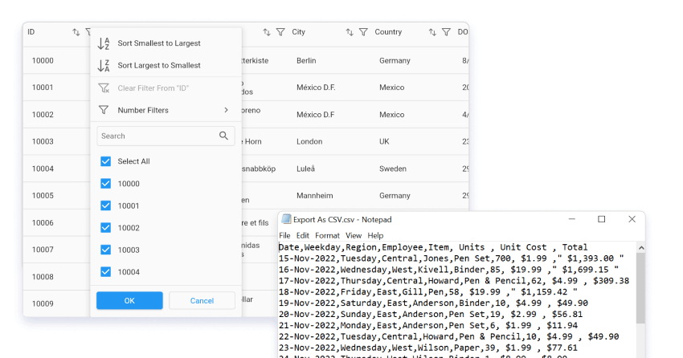
Task: Expand the Number Filters submenu
Action: click(165, 110)
